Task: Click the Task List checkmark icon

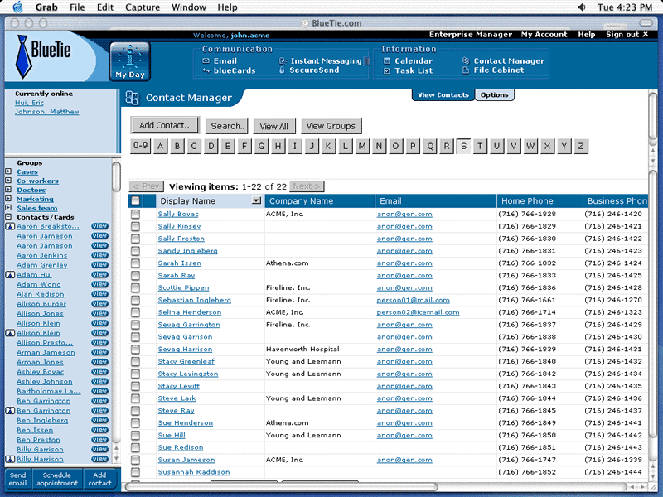Action: pyautogui.click(x=386, y=70)
